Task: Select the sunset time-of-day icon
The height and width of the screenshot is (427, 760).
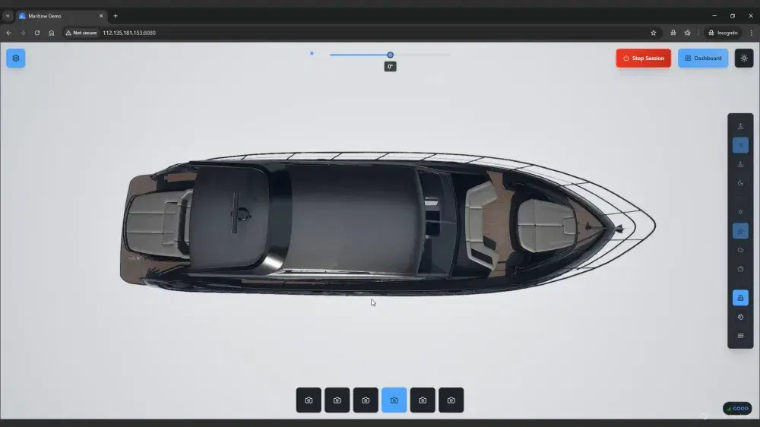Action: click(740, 164)
